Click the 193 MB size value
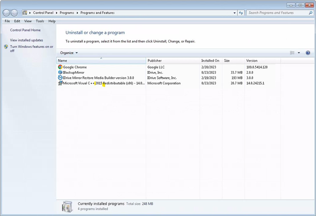Screen dimensions: 316x216 pos(237,78)
